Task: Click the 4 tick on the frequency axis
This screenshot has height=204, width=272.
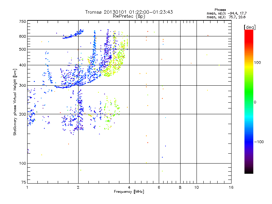Action: point(129,187)
